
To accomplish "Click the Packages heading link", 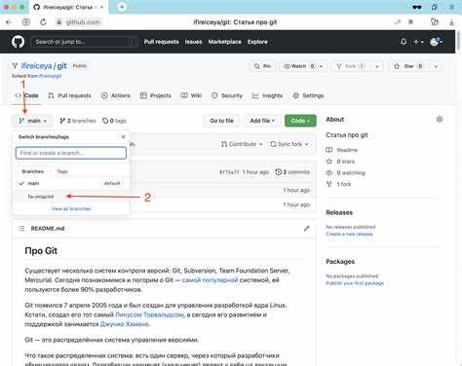I will 340,262.
